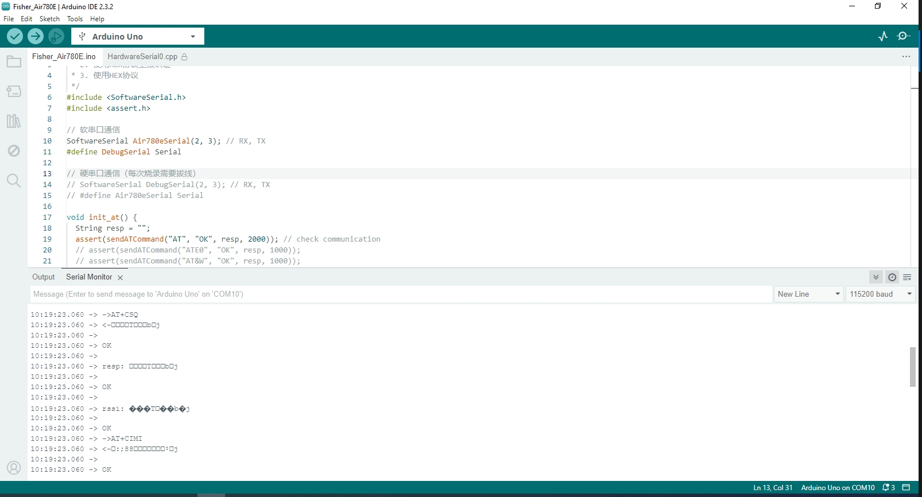Open the Library Manager sidebar icon
This screenshot has width=922, height=497.
[x=14, y=121]
